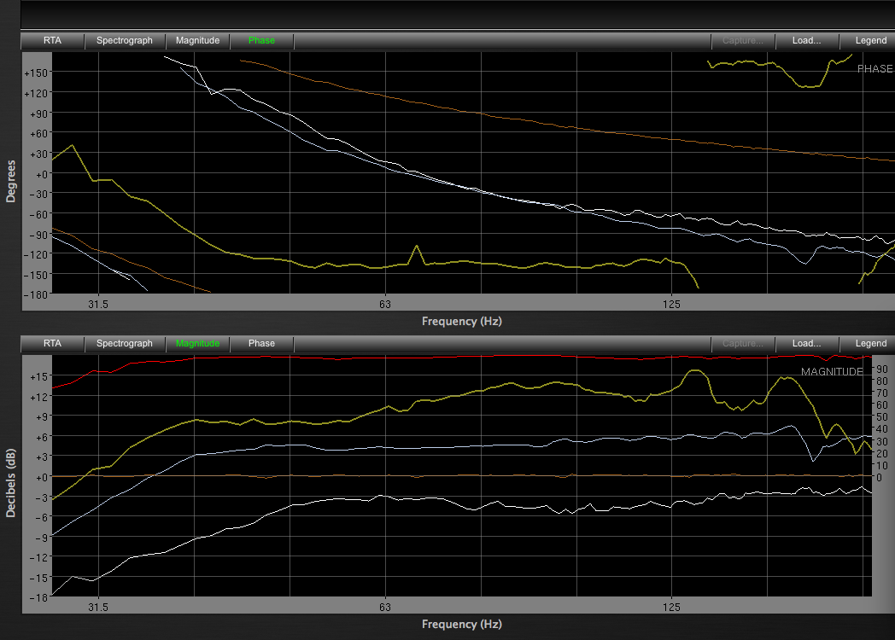The width and height of the screenshot is (895, 640).
Task: Click the -180 degrees axis value
Action: [35, 295]
